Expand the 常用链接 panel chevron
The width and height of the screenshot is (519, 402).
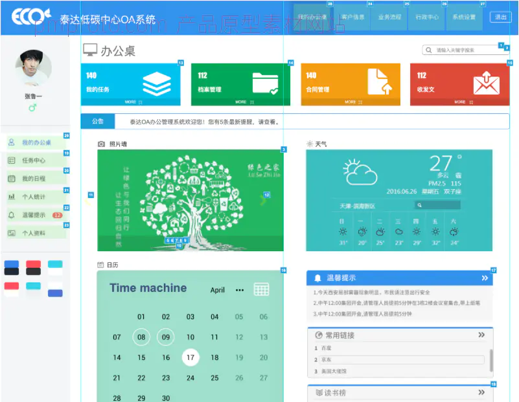click(481, 335)
